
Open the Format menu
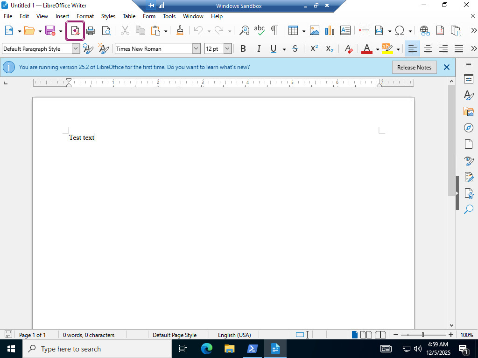pos(85,16)
